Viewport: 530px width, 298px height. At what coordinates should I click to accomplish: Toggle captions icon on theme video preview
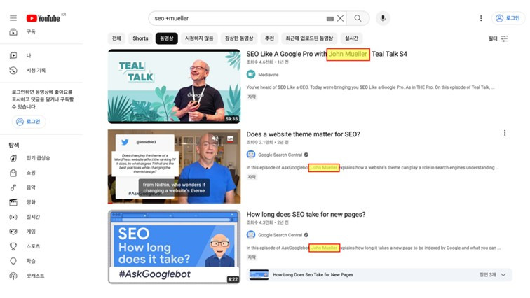tap(230, 139)
